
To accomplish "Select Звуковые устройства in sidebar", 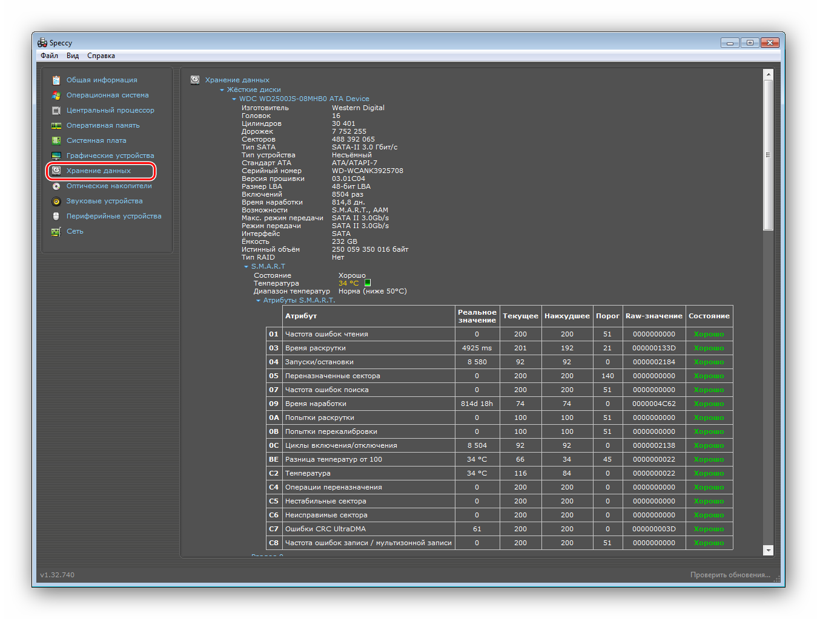I will pyautogui.click(x=104, y=201).
